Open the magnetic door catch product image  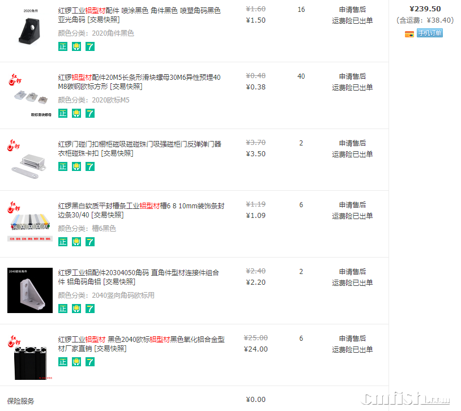coord(29,160)
